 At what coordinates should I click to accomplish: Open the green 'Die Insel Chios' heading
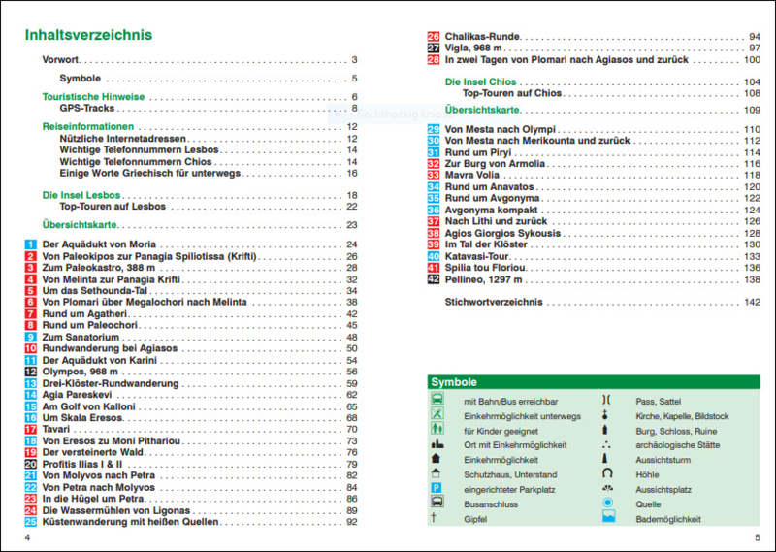[602, 82]
